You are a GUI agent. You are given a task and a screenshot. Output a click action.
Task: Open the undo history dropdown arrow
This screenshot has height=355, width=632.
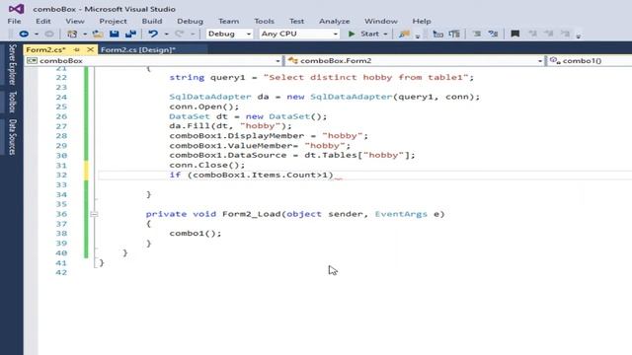(166, 35)
